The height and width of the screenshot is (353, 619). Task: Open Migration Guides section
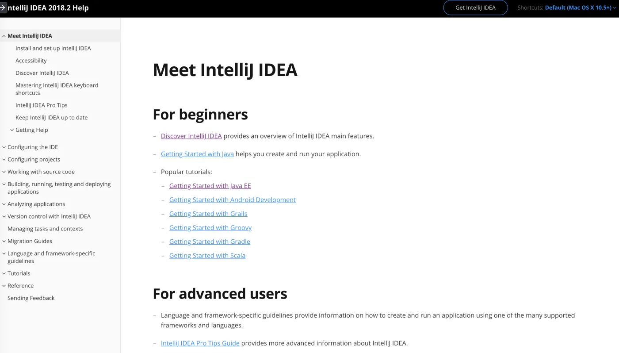click(30, 242)
